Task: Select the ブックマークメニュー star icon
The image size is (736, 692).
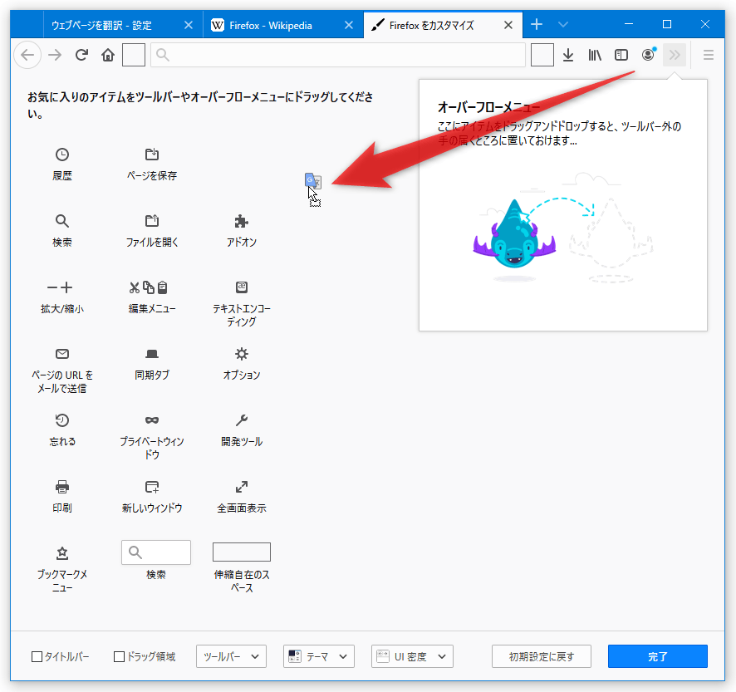Action: 62,553
